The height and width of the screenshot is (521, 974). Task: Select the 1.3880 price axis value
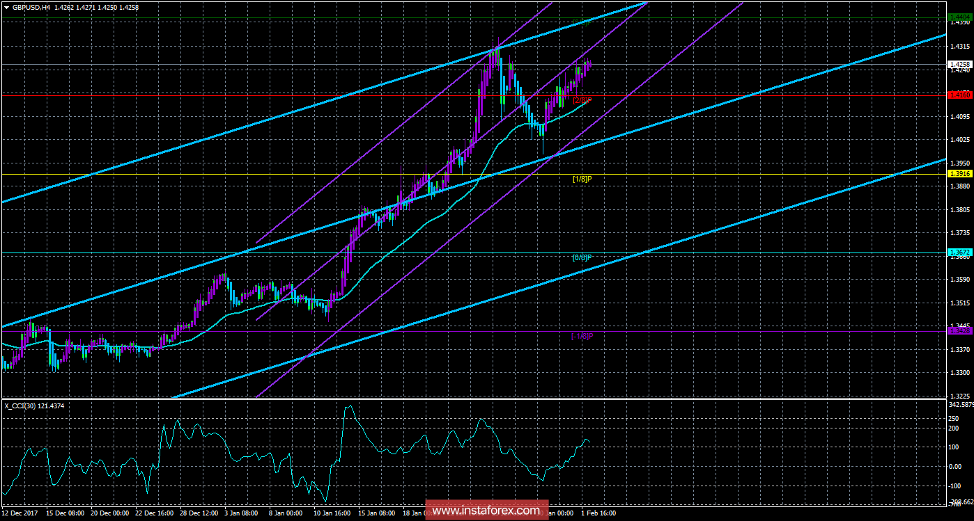(960, 186)
